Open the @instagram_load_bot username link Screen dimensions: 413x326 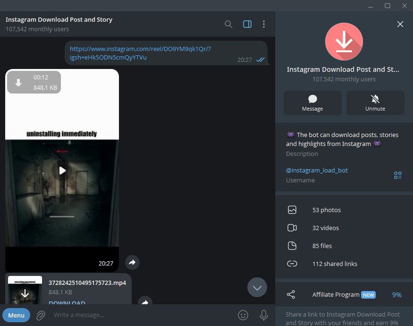coord(317,170)
